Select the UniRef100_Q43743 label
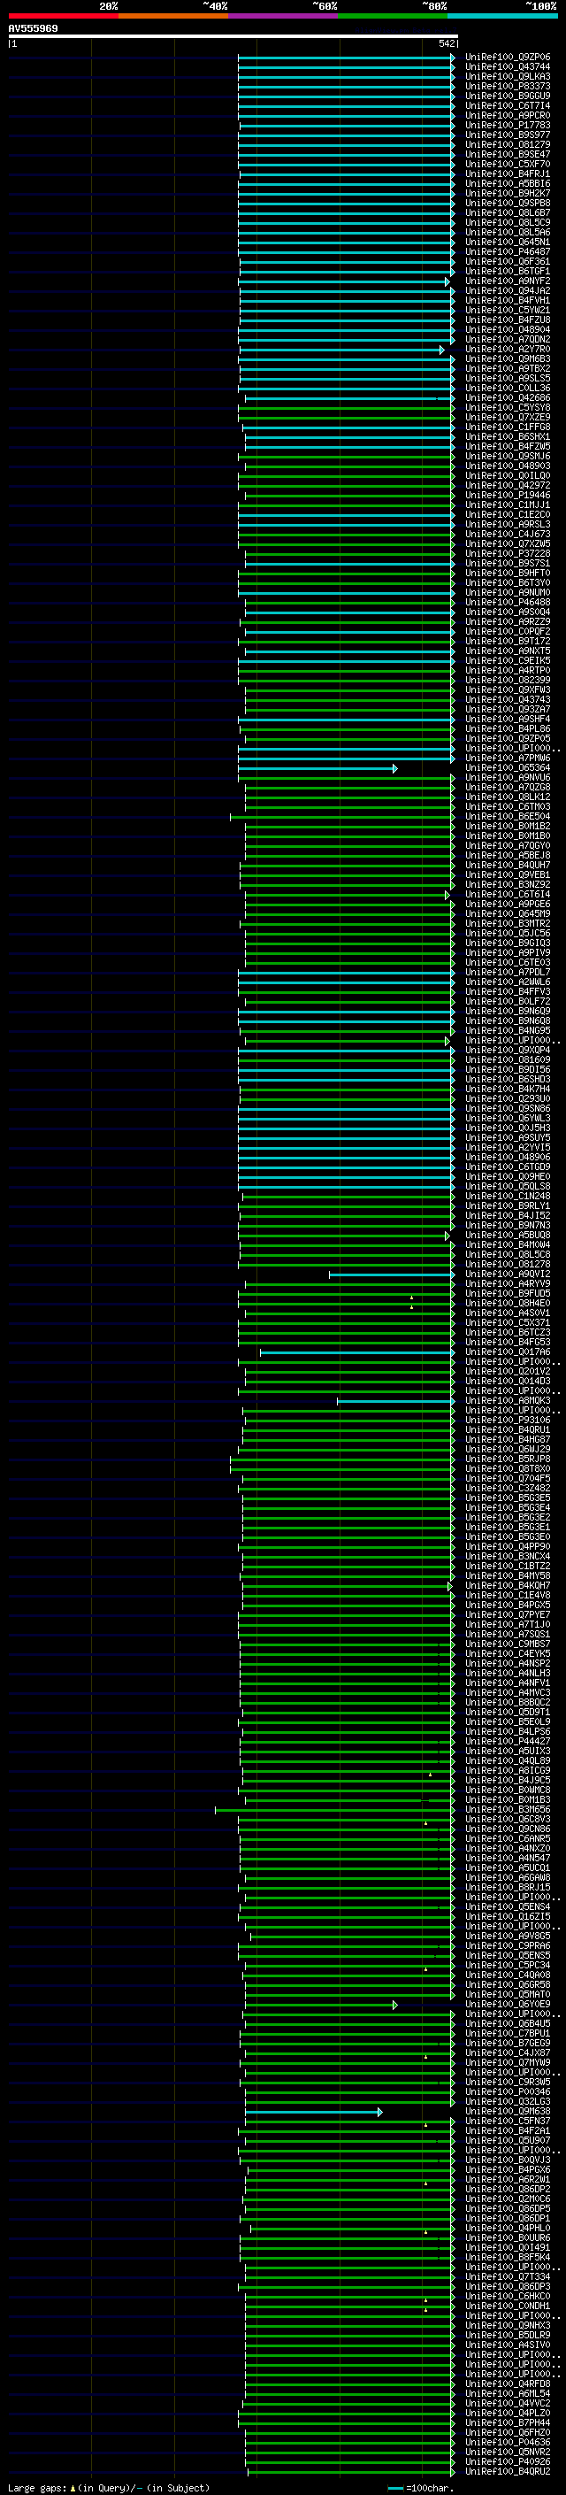This screenshot has width=566, height=2495. point(507,699)
